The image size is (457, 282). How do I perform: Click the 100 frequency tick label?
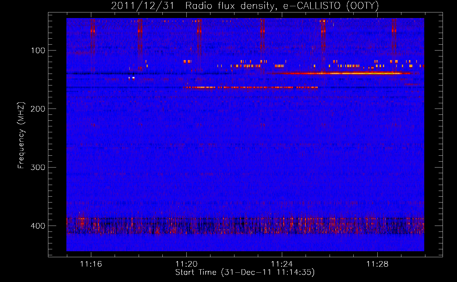pos(38,51)
